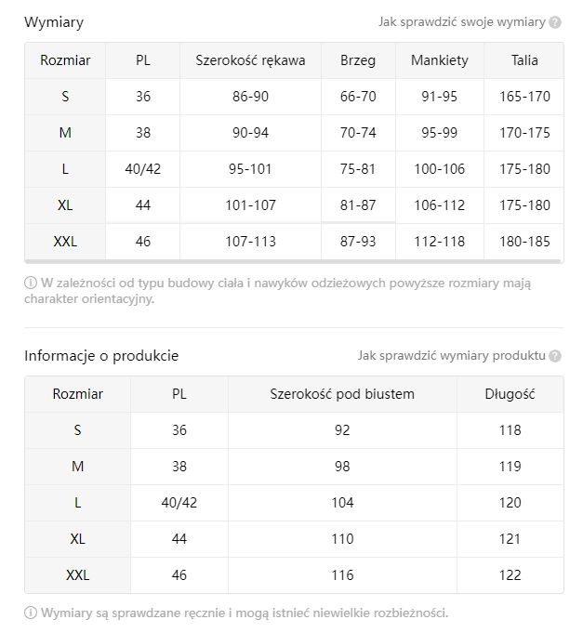
Task: Click the 'Mankiety' column header
Action: 439,60
